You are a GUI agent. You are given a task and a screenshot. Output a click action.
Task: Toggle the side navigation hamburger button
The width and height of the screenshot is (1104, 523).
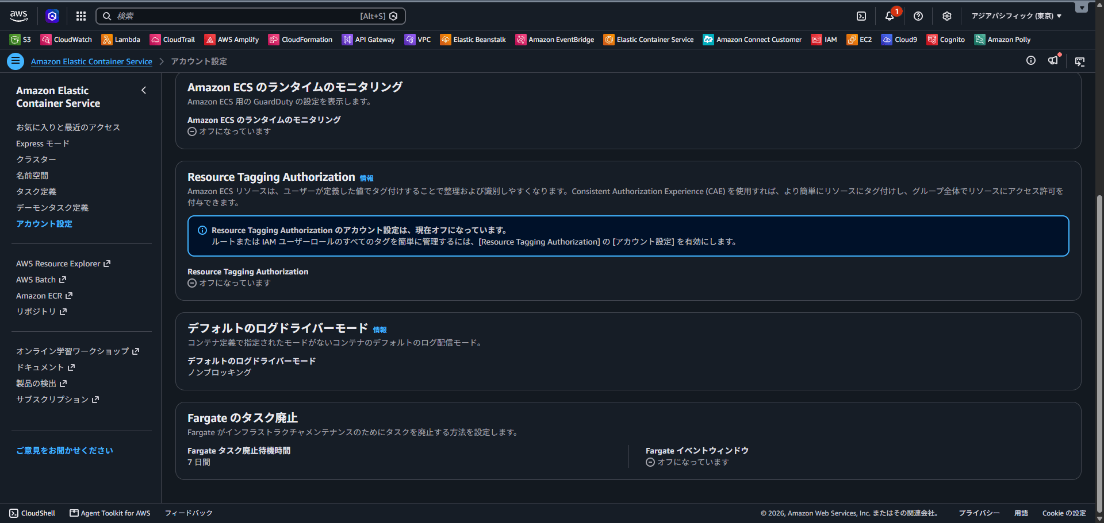(16, 61)
